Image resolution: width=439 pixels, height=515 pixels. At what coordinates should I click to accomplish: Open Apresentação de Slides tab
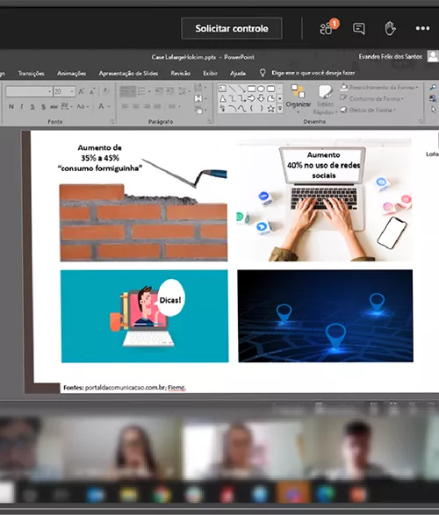pos(128,73)
